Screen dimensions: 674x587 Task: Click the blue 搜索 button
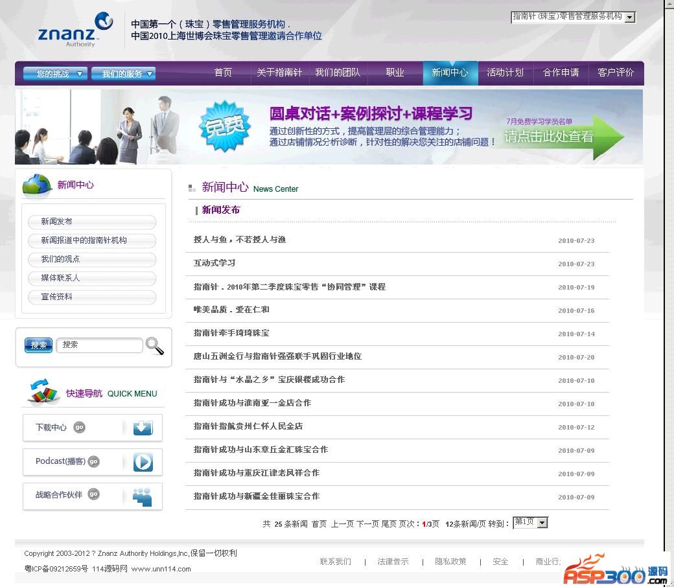click(39, 345)
